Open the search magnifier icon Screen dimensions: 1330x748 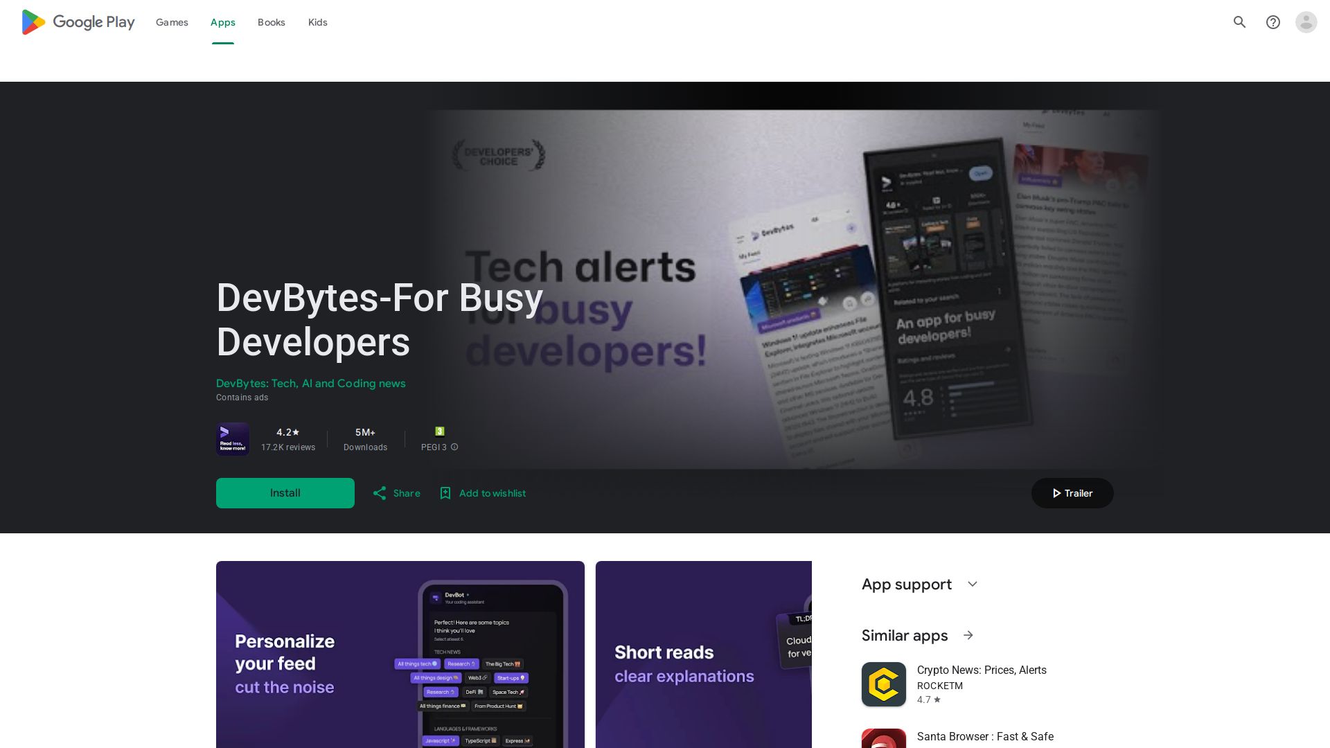[1240, 22]
